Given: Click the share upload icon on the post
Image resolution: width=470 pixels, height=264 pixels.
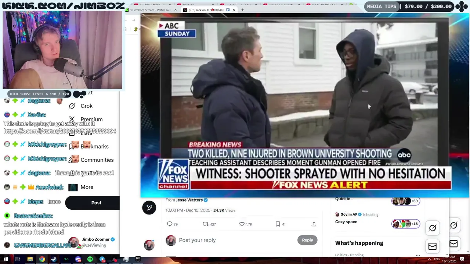Looking at the screenshot, I should click(x=314, y=224).
